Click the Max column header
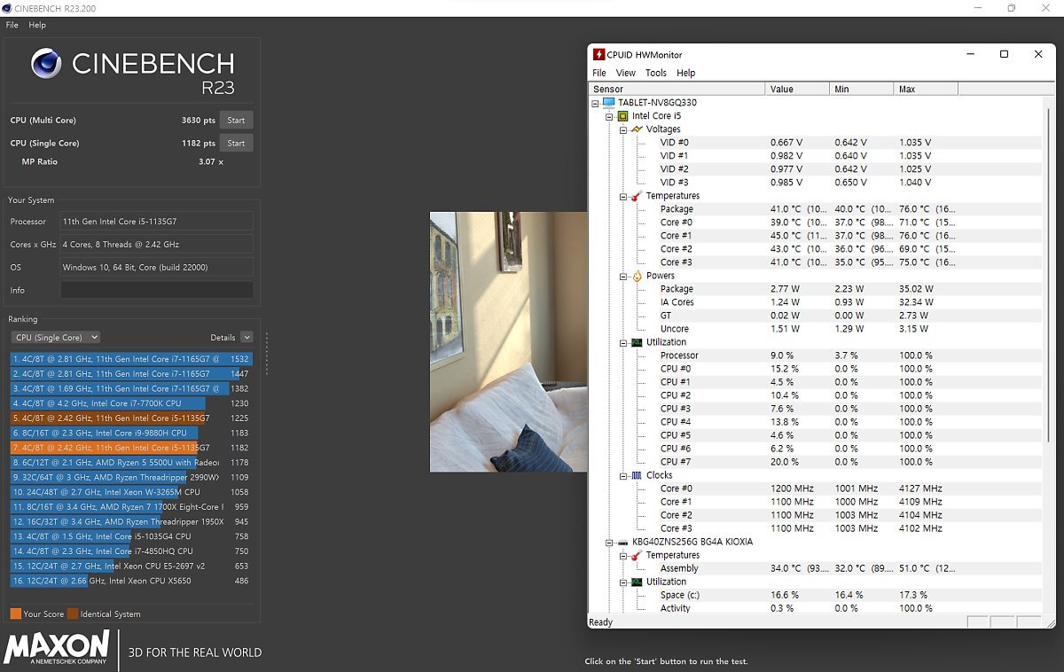The width and height of the screenshot is (1064, 672). 926,89
